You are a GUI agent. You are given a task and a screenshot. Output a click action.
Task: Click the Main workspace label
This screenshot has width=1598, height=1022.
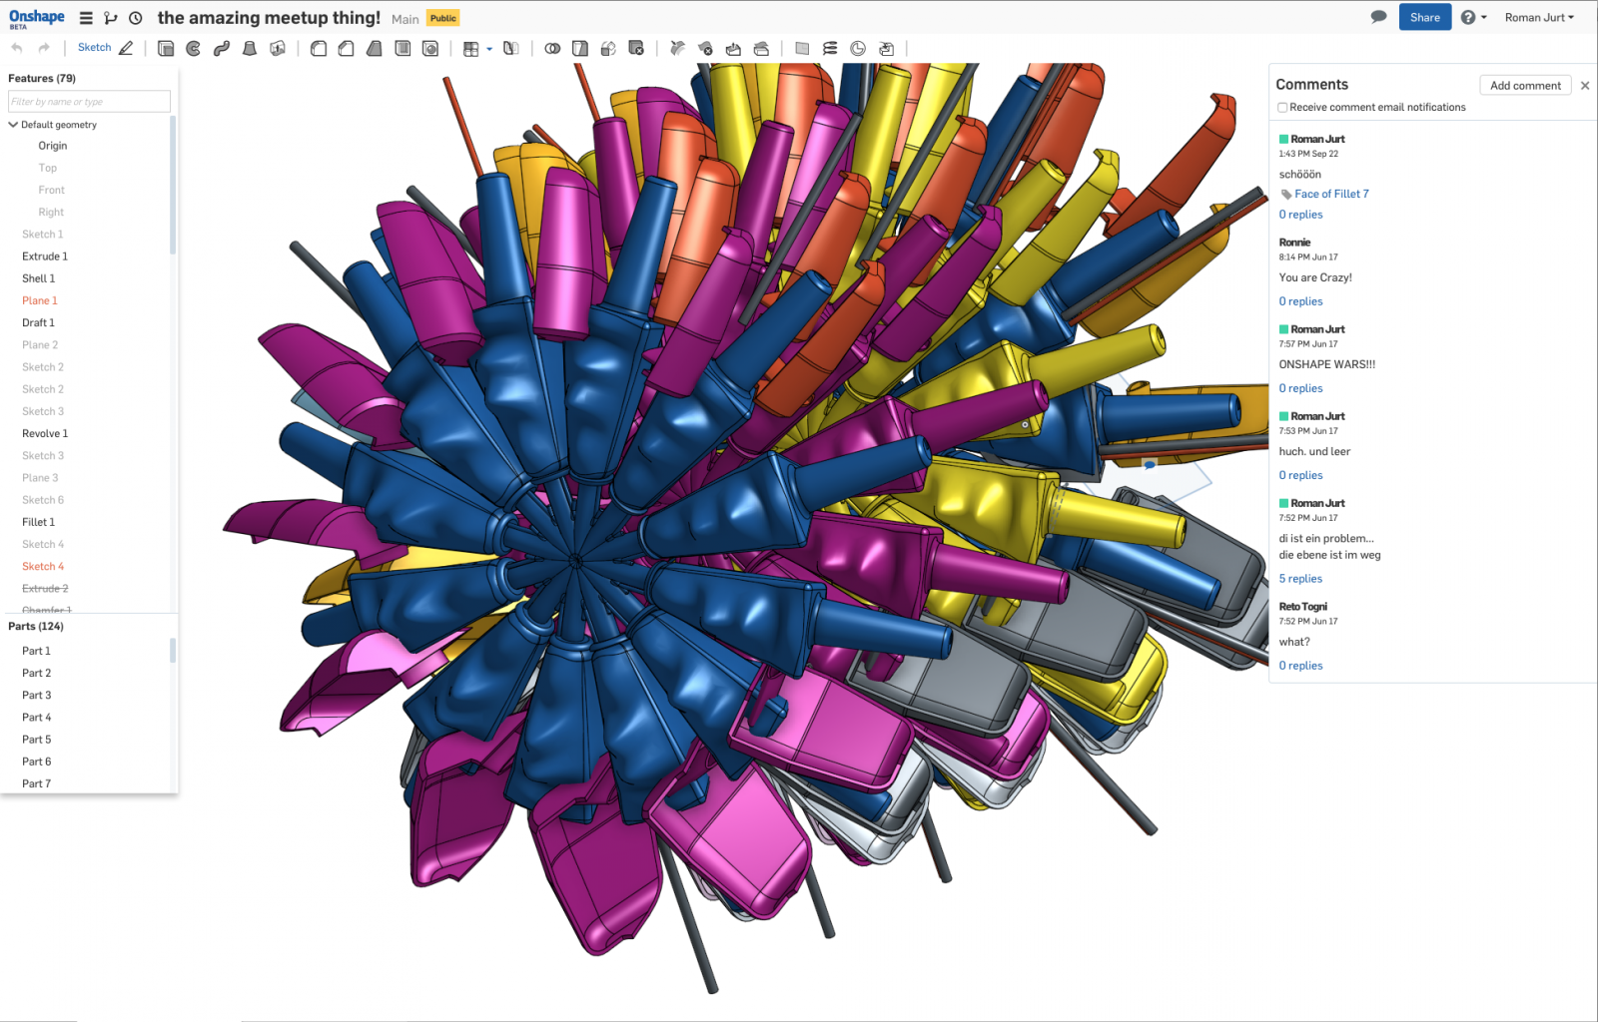pyautogui.click(x=404, y=18)
